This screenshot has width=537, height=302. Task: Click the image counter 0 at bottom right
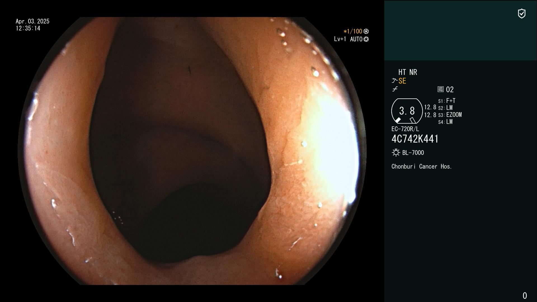[525, 296]
